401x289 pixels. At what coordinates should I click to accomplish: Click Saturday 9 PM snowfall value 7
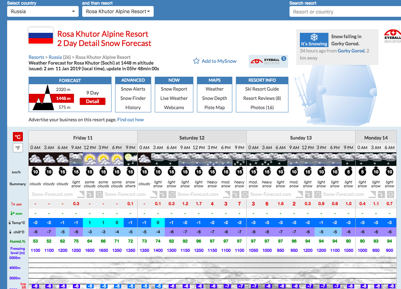pos(239,204)
